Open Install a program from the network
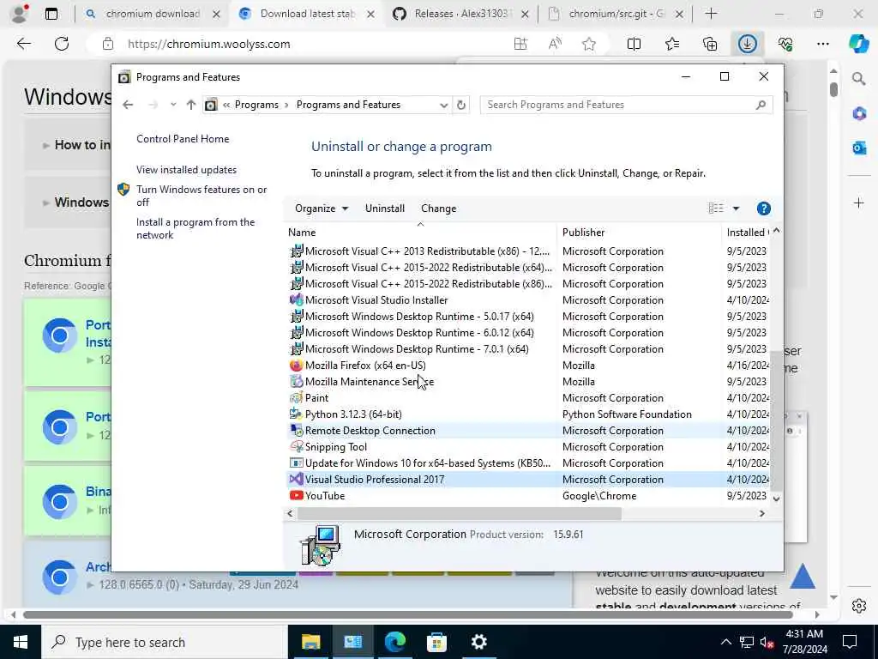This screenshot has height=659, width=878. tap(195, 228)
